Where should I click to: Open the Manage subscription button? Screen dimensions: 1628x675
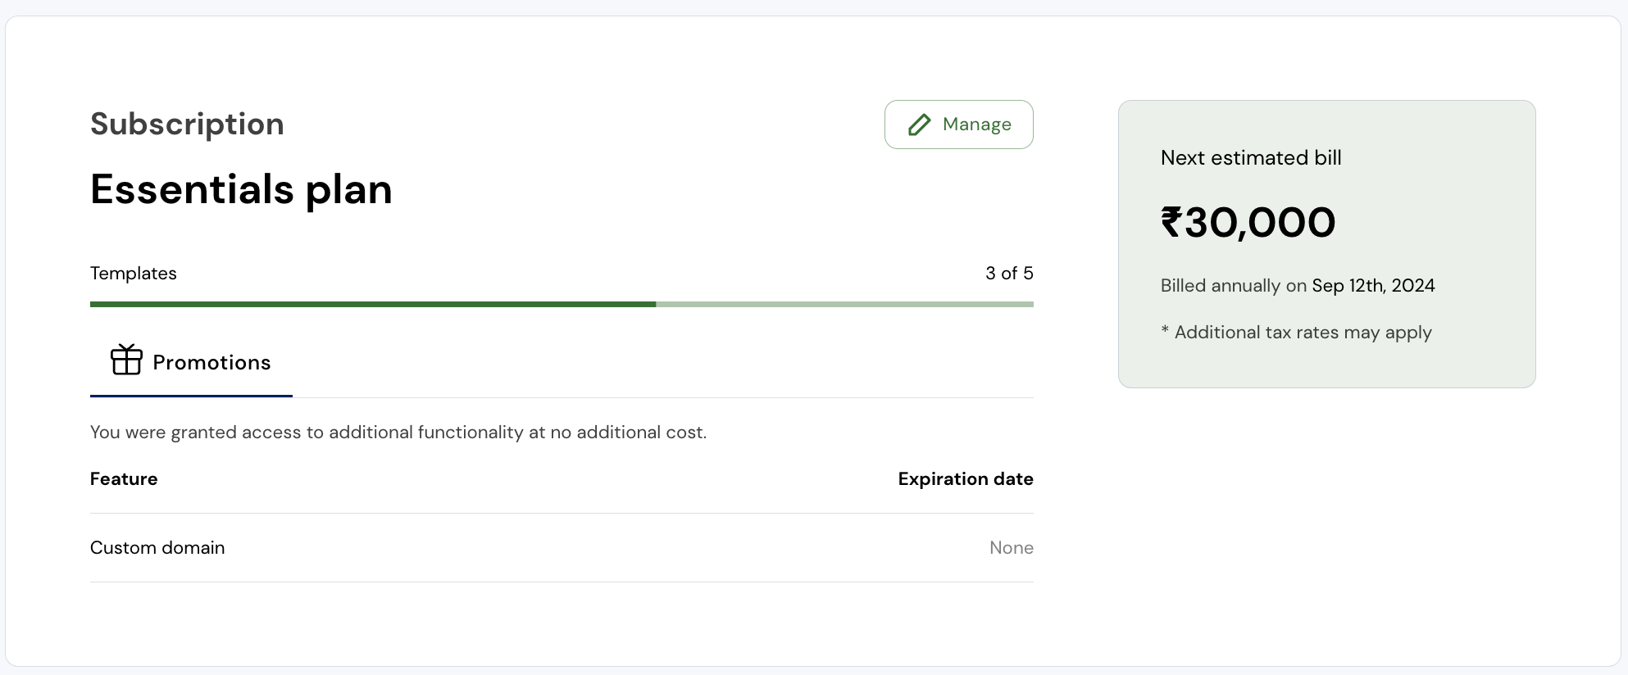point(958,125)
